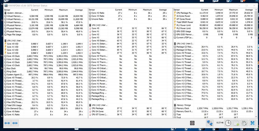Screen dimensions: 259x131
Task: Click the Maximum column header in right pane
Action: (233, 10)
